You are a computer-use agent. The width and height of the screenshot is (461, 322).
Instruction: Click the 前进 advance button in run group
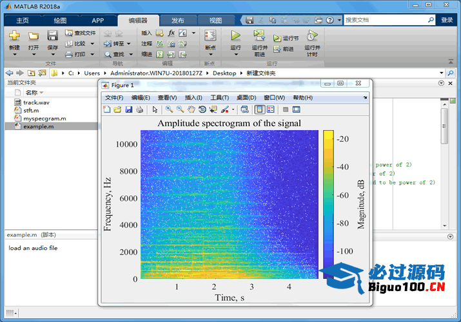(x=284, y=49)
